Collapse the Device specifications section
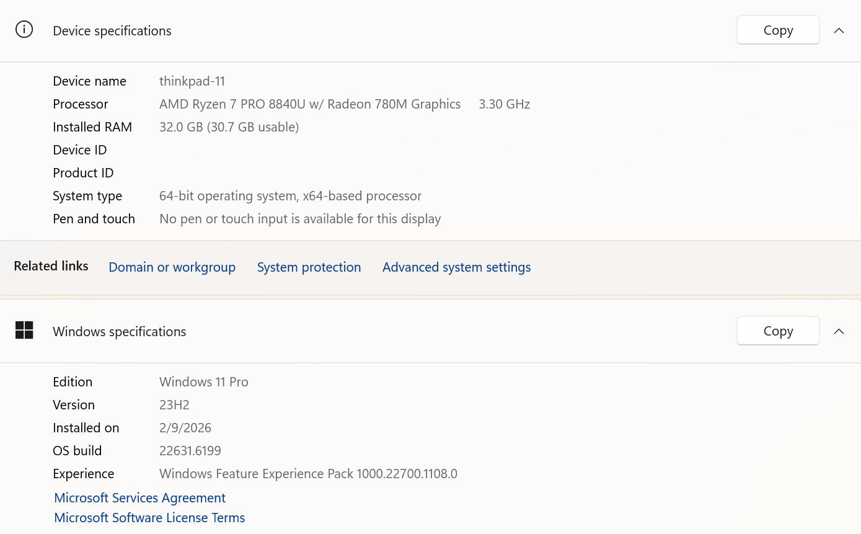The width and height of the screenshot is (861, 534). (839, 30)
